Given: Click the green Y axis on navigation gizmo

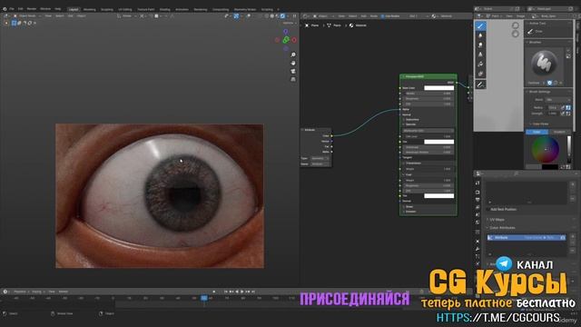Looking at the screenshot, I should (286, 40).
